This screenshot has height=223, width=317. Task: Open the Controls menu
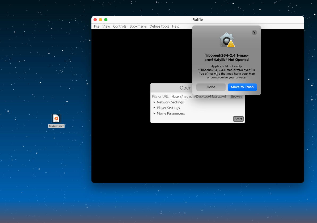click(120, 26)
